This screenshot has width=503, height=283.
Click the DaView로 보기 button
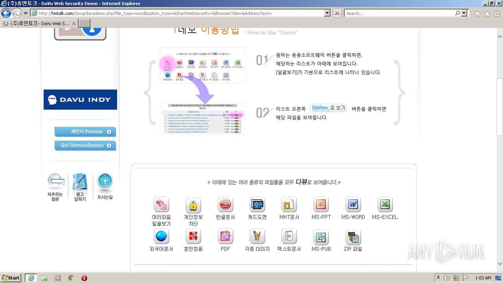click(328, 108)
